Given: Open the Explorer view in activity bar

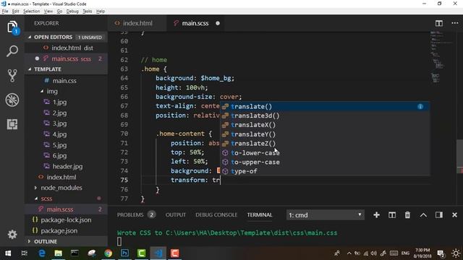Looking at the screenshot, I should (12, 27).
